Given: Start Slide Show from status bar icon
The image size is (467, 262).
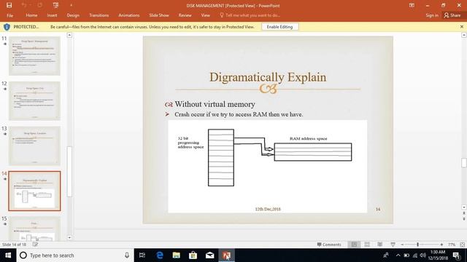Looking at the screenshot, I should 393,245.
